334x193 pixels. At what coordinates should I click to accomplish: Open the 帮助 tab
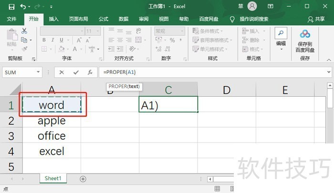[x=184, y=19]
